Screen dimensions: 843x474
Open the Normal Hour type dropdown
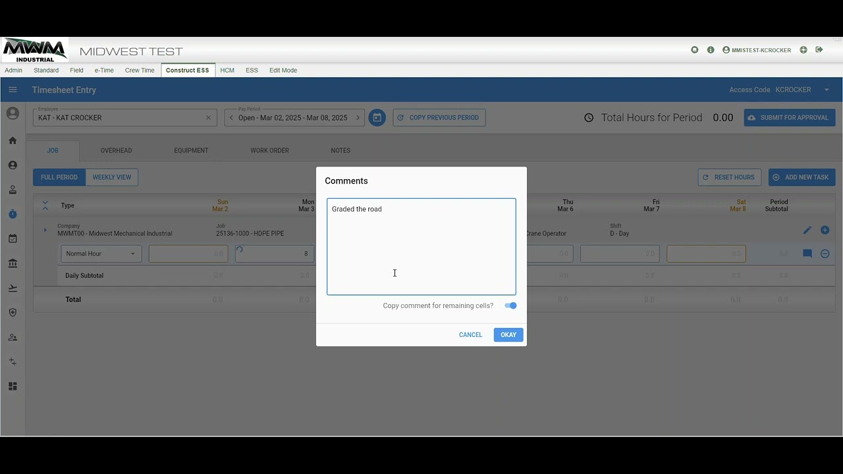(x=101, y=253)
